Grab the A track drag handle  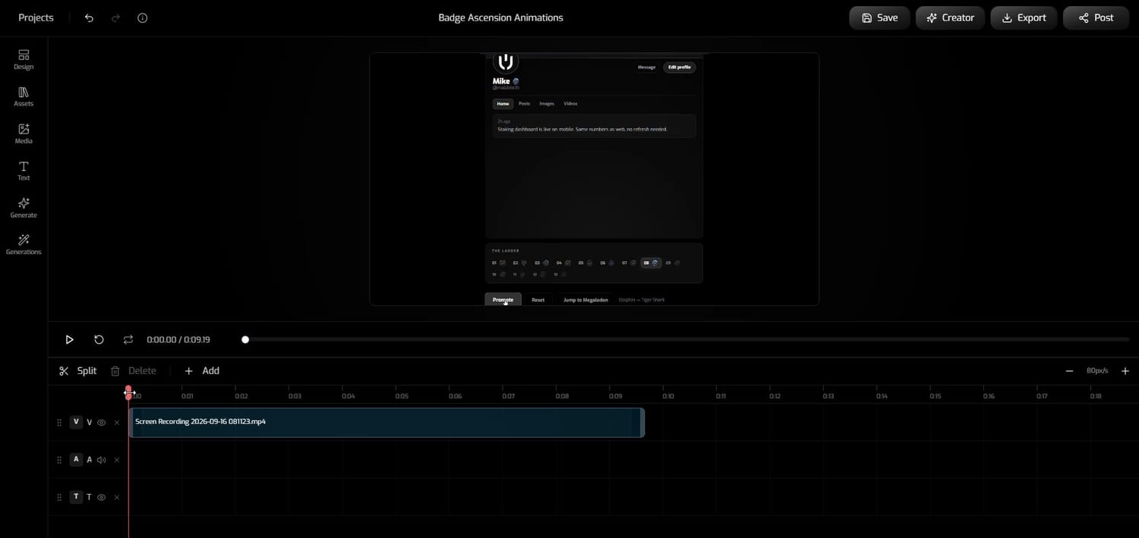pyautogui.click(x=59, y=460)
